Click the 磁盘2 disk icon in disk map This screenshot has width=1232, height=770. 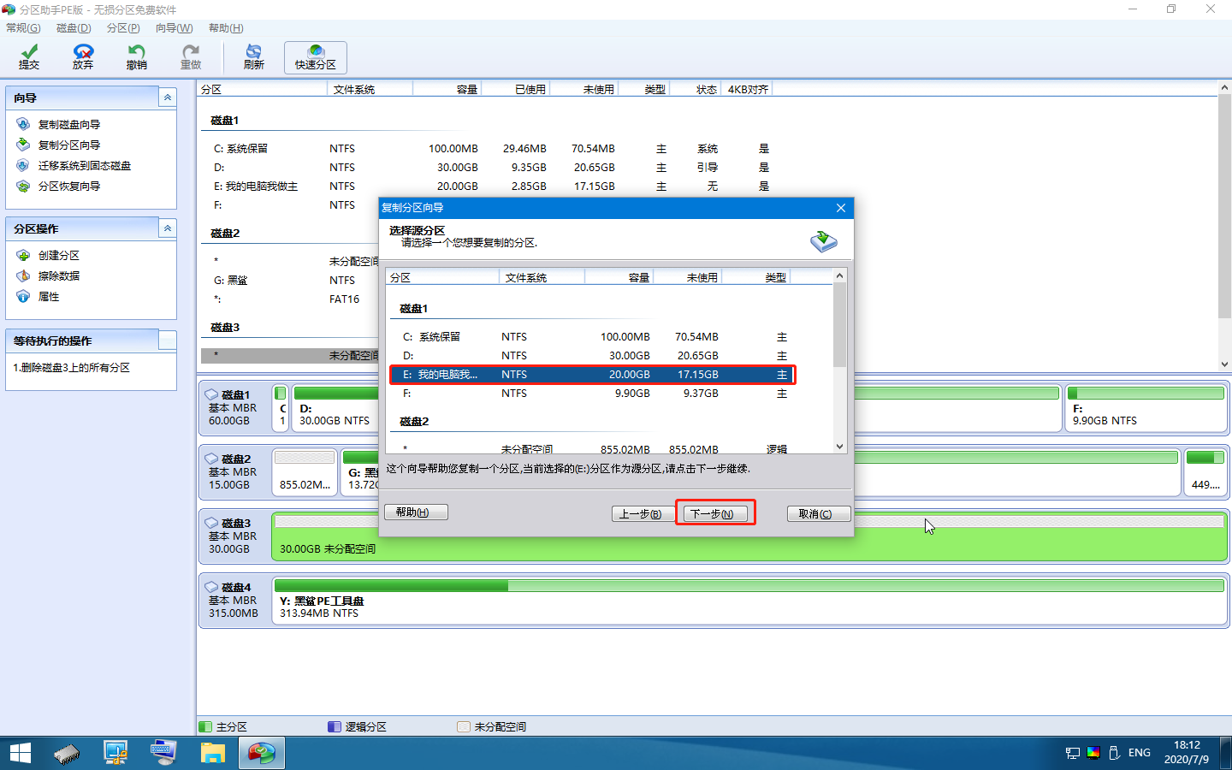coord(211,459)
